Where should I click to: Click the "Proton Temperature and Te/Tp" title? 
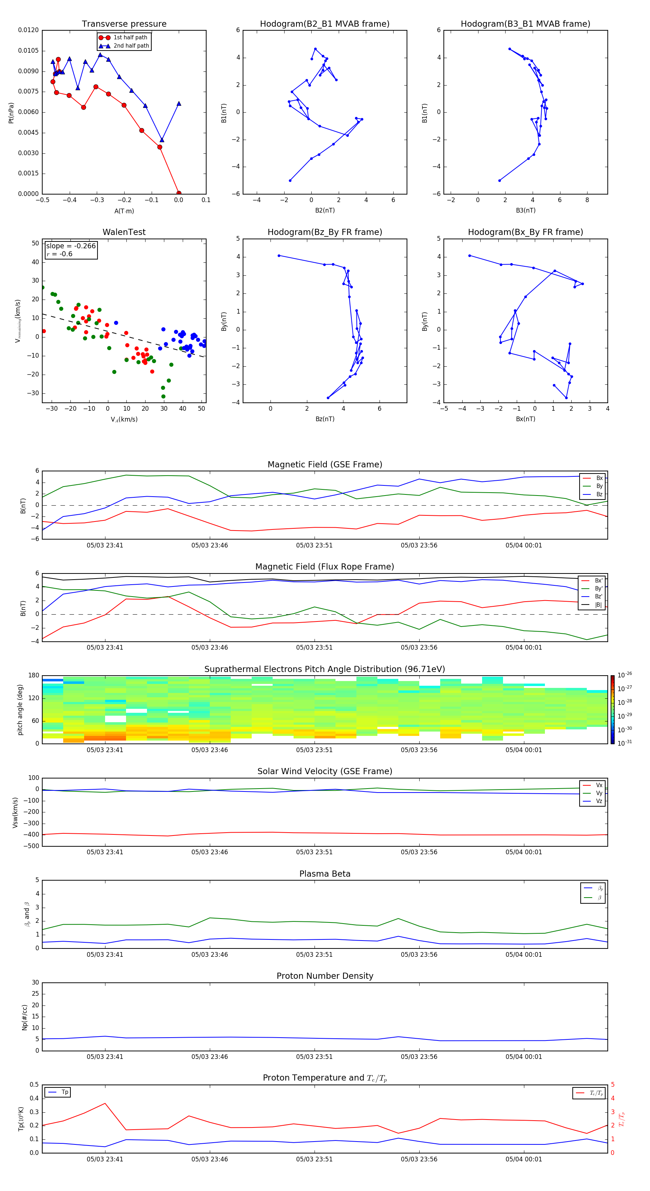pos(325,1078)
